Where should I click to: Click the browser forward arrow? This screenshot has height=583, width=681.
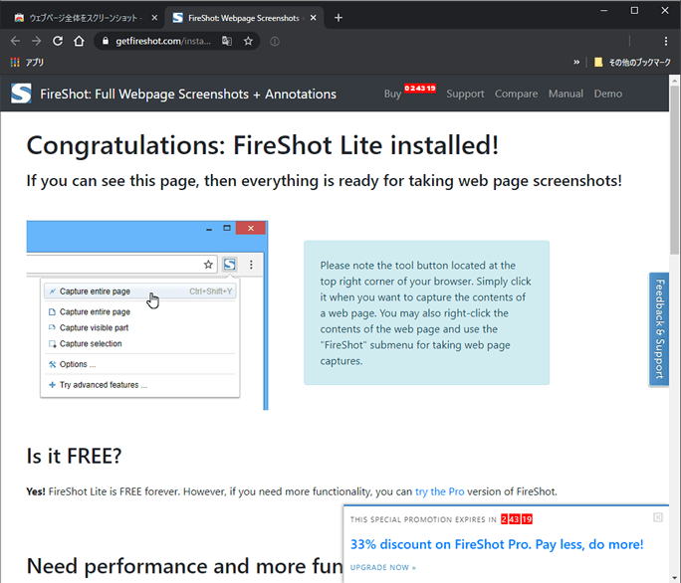(x=37, y=41)
